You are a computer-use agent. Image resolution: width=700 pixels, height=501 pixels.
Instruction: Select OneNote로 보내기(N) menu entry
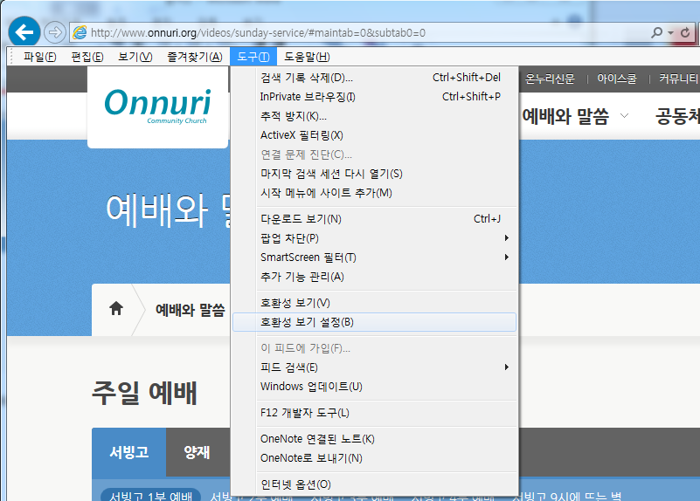(374, 458)
